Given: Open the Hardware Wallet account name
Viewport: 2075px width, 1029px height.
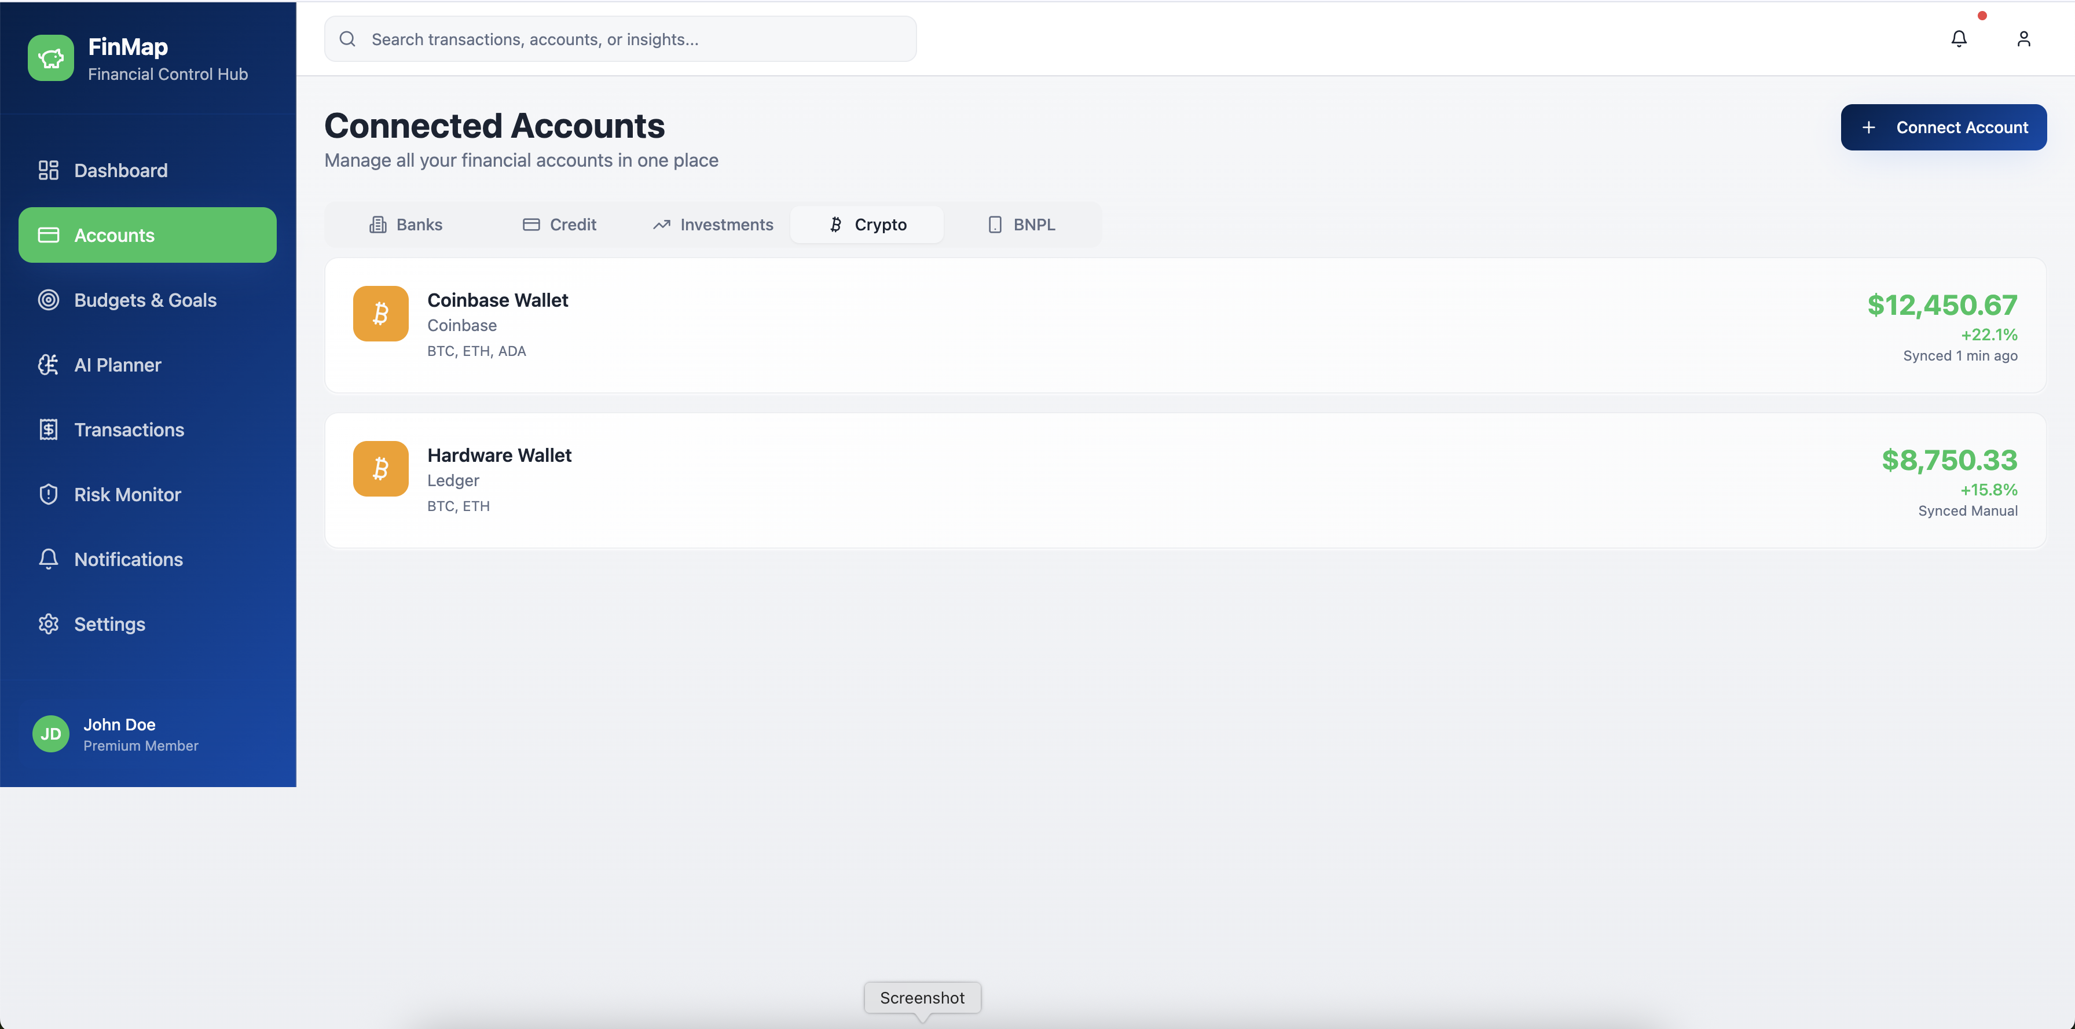Looking at the screenshot, I should click(500, 455).
